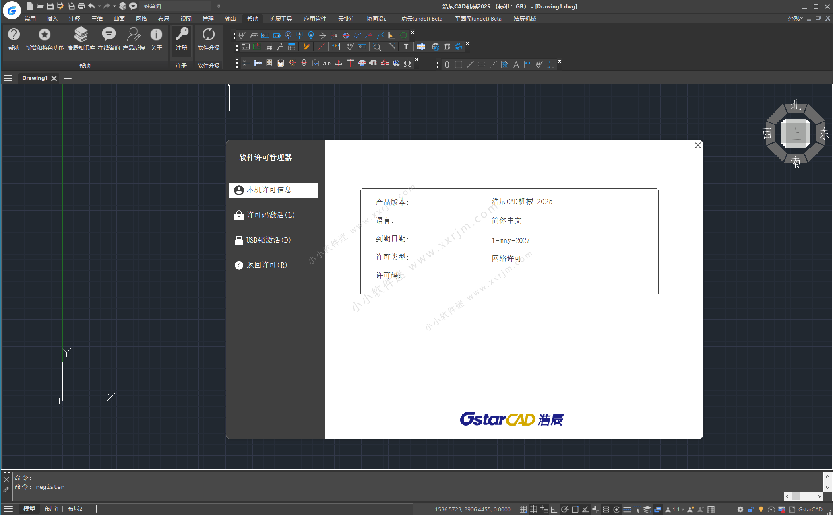This screenshot has width=833, height=515.
Task: Select the spring part icon in parts toolbar
Action: point(327,63)
